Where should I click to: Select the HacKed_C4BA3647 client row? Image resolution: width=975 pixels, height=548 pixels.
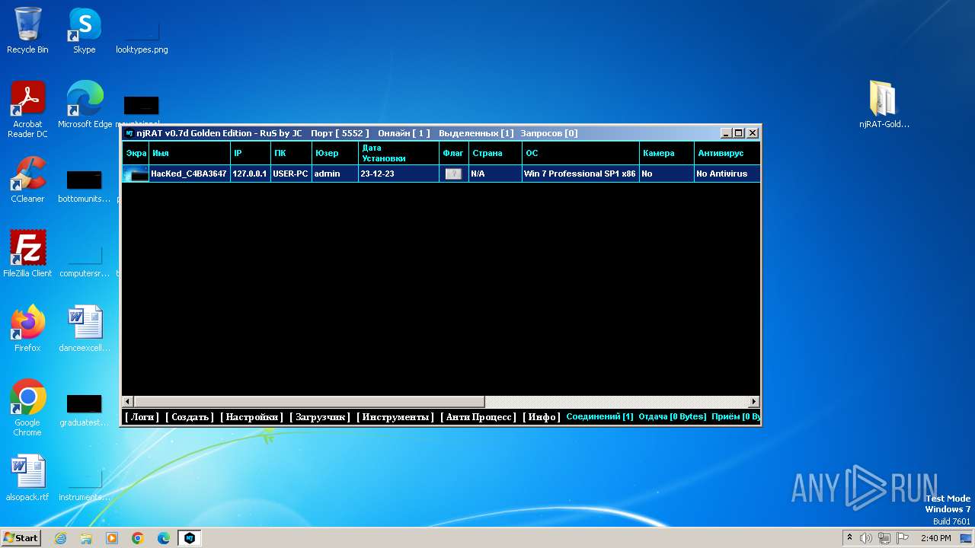441,174
